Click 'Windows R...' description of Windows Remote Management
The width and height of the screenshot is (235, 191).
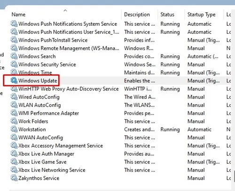(139, 48)
